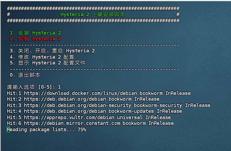
Task: Click the debian.mirror.constant.com URL in Hit:6
Action: (72, 123)
